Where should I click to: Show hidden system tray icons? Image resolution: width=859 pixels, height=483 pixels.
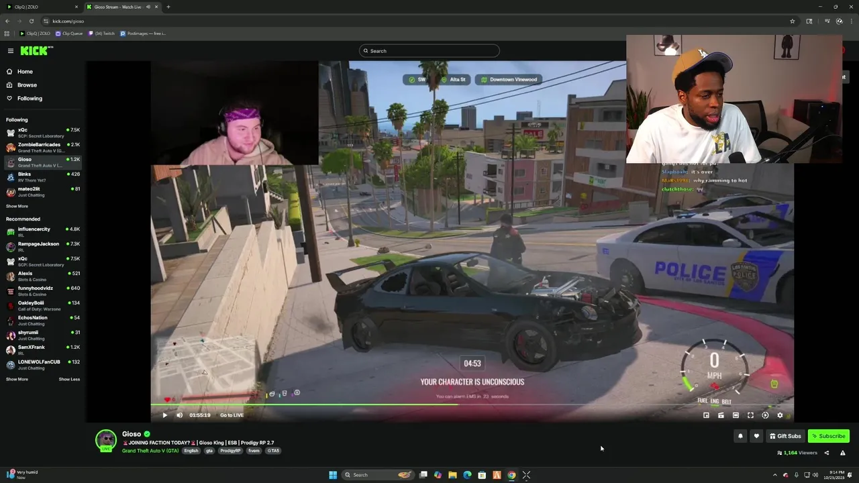click(775, 475)
